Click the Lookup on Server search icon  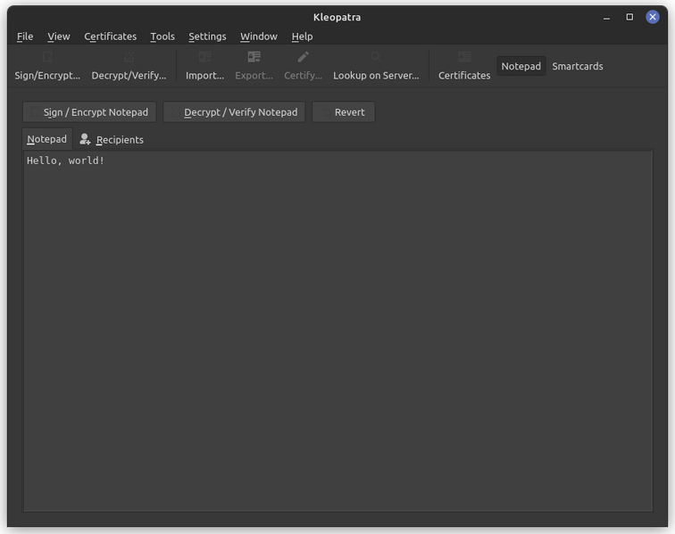pos(376,57)
